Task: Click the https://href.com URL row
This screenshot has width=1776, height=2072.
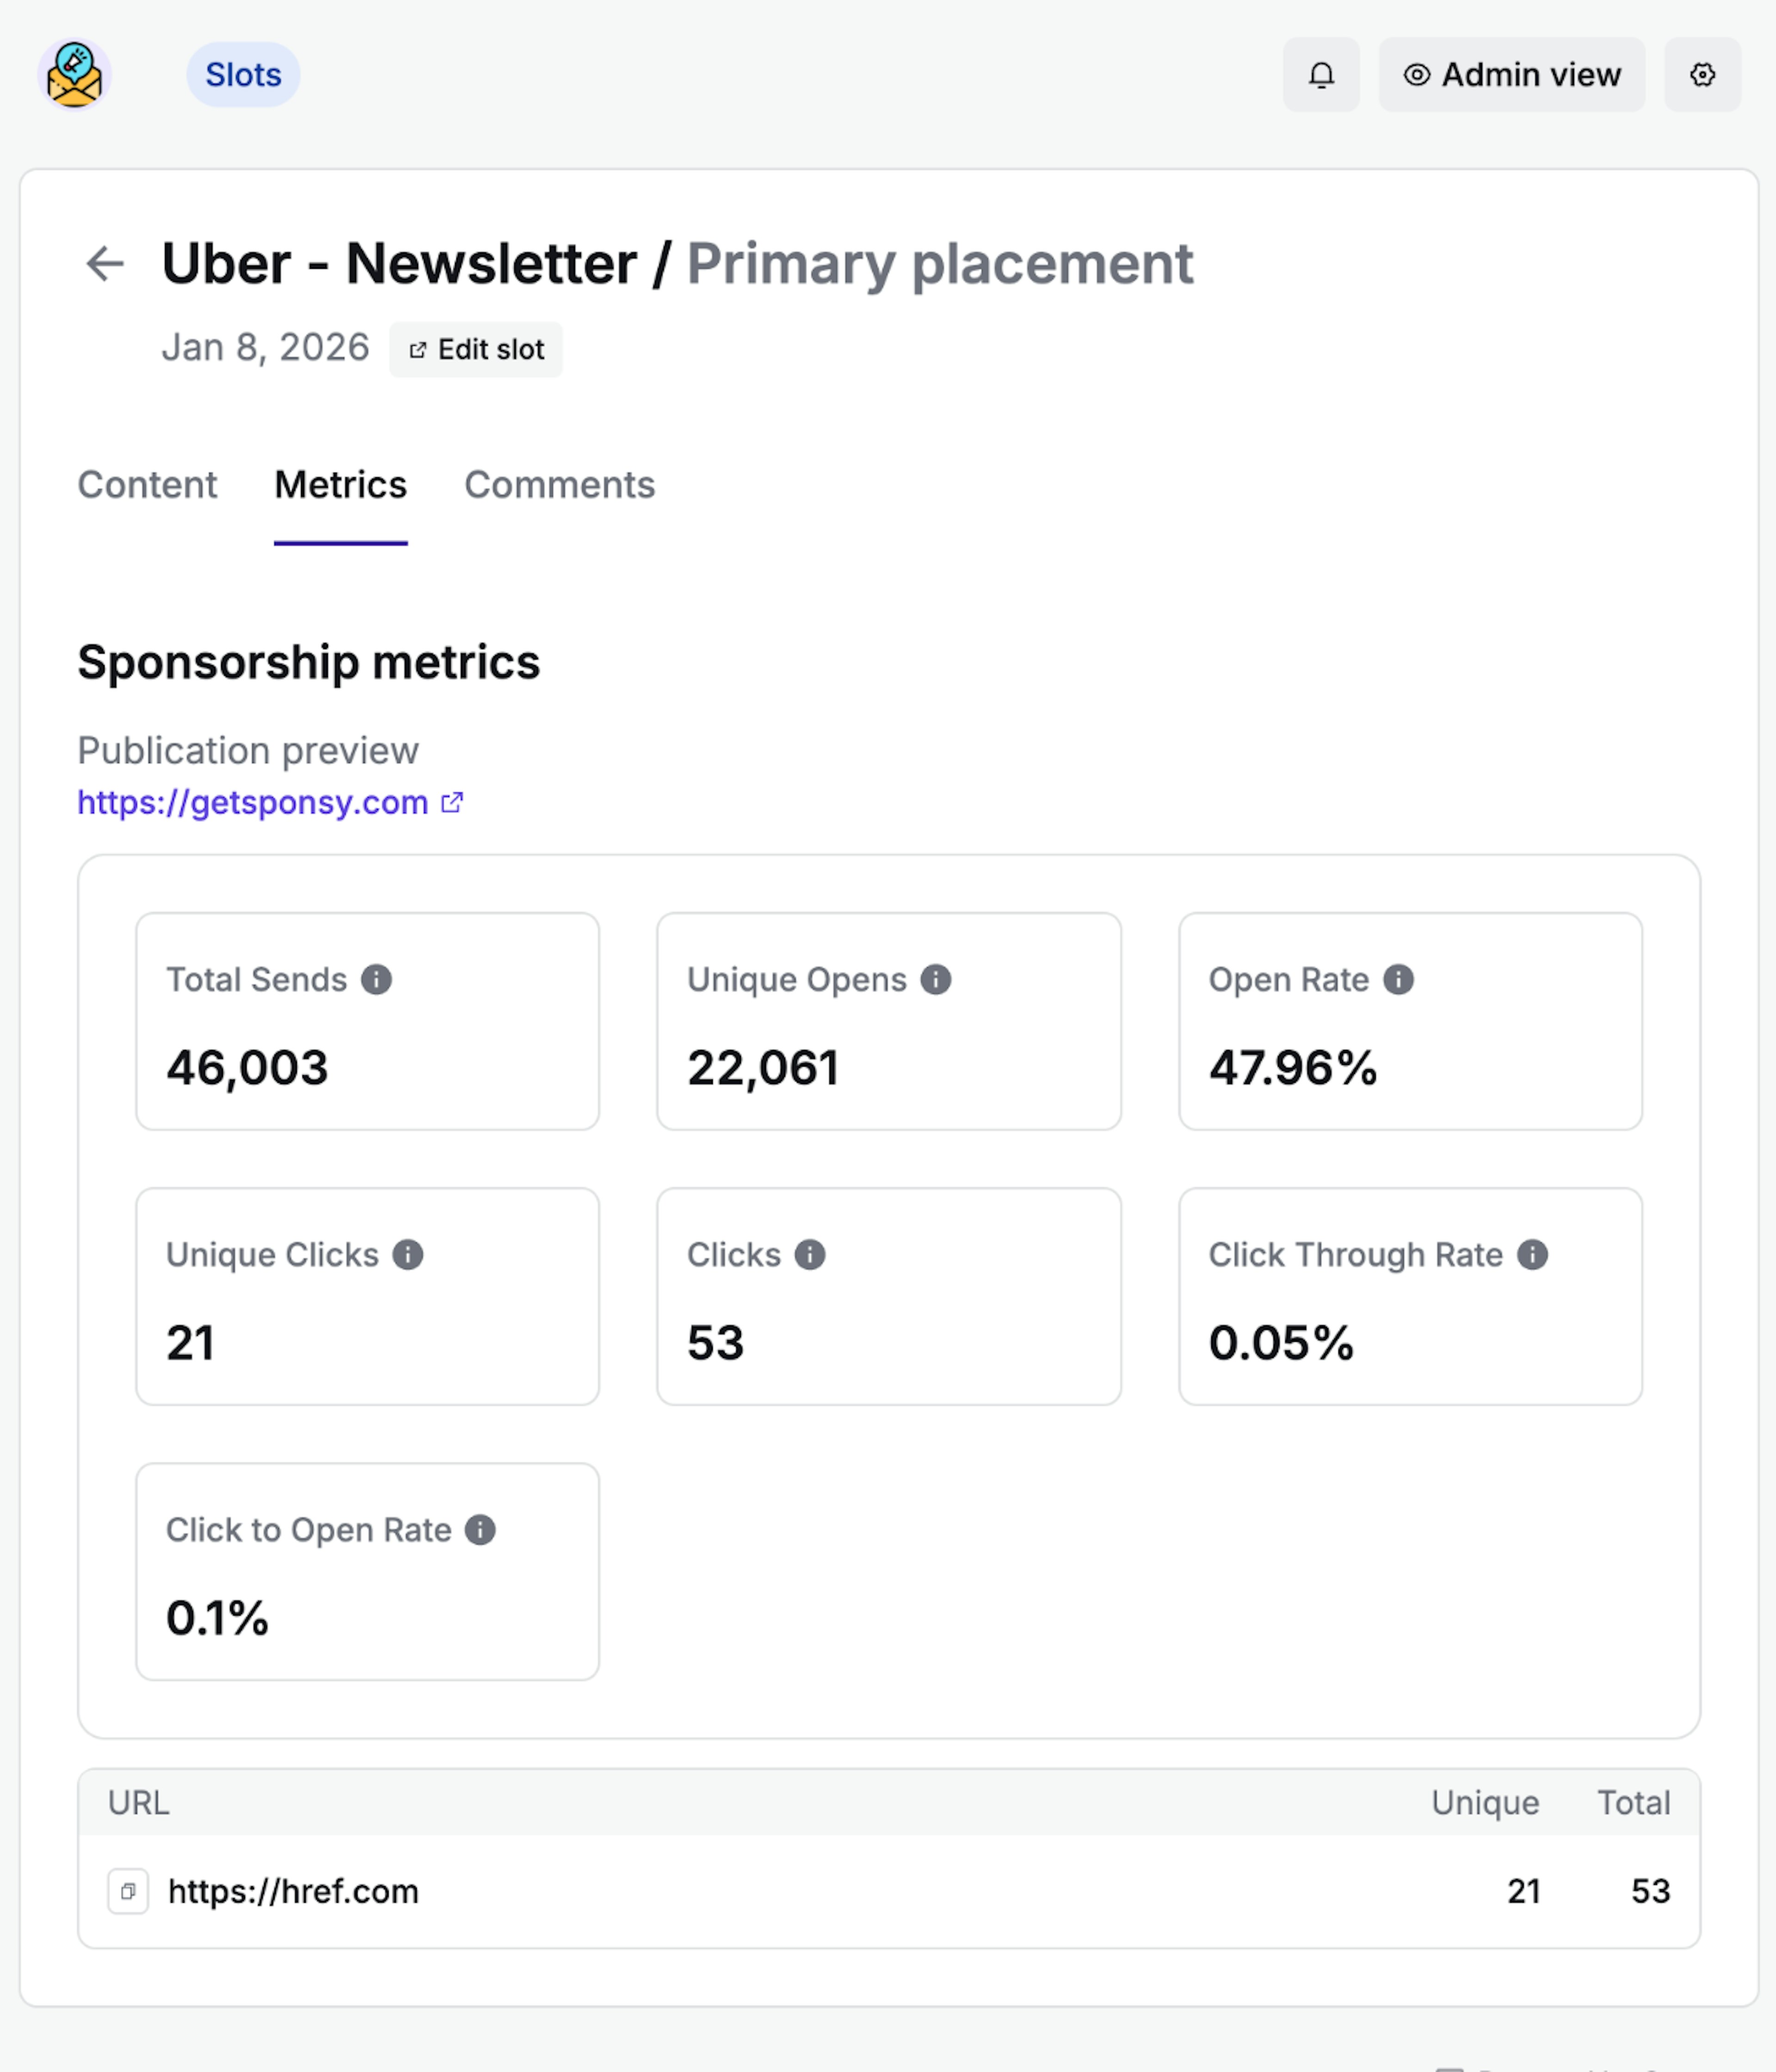Action: [x=293, y=1891]
